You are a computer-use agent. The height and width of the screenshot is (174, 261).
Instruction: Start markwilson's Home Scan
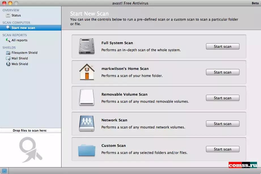tap(222, 72)
